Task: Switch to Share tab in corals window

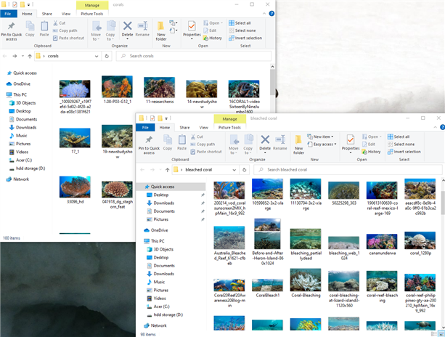Action: (47, 14)
